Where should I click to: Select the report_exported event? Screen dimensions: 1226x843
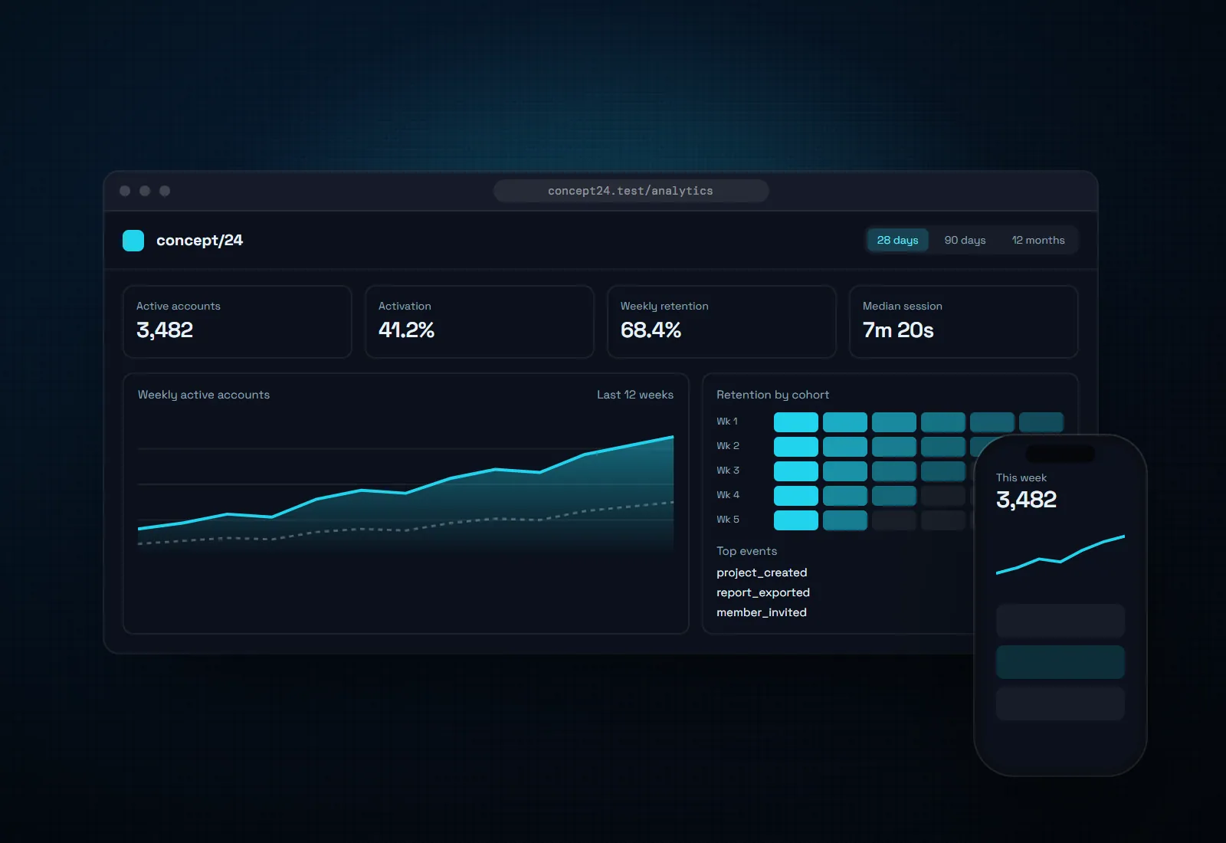click(763, 592)
